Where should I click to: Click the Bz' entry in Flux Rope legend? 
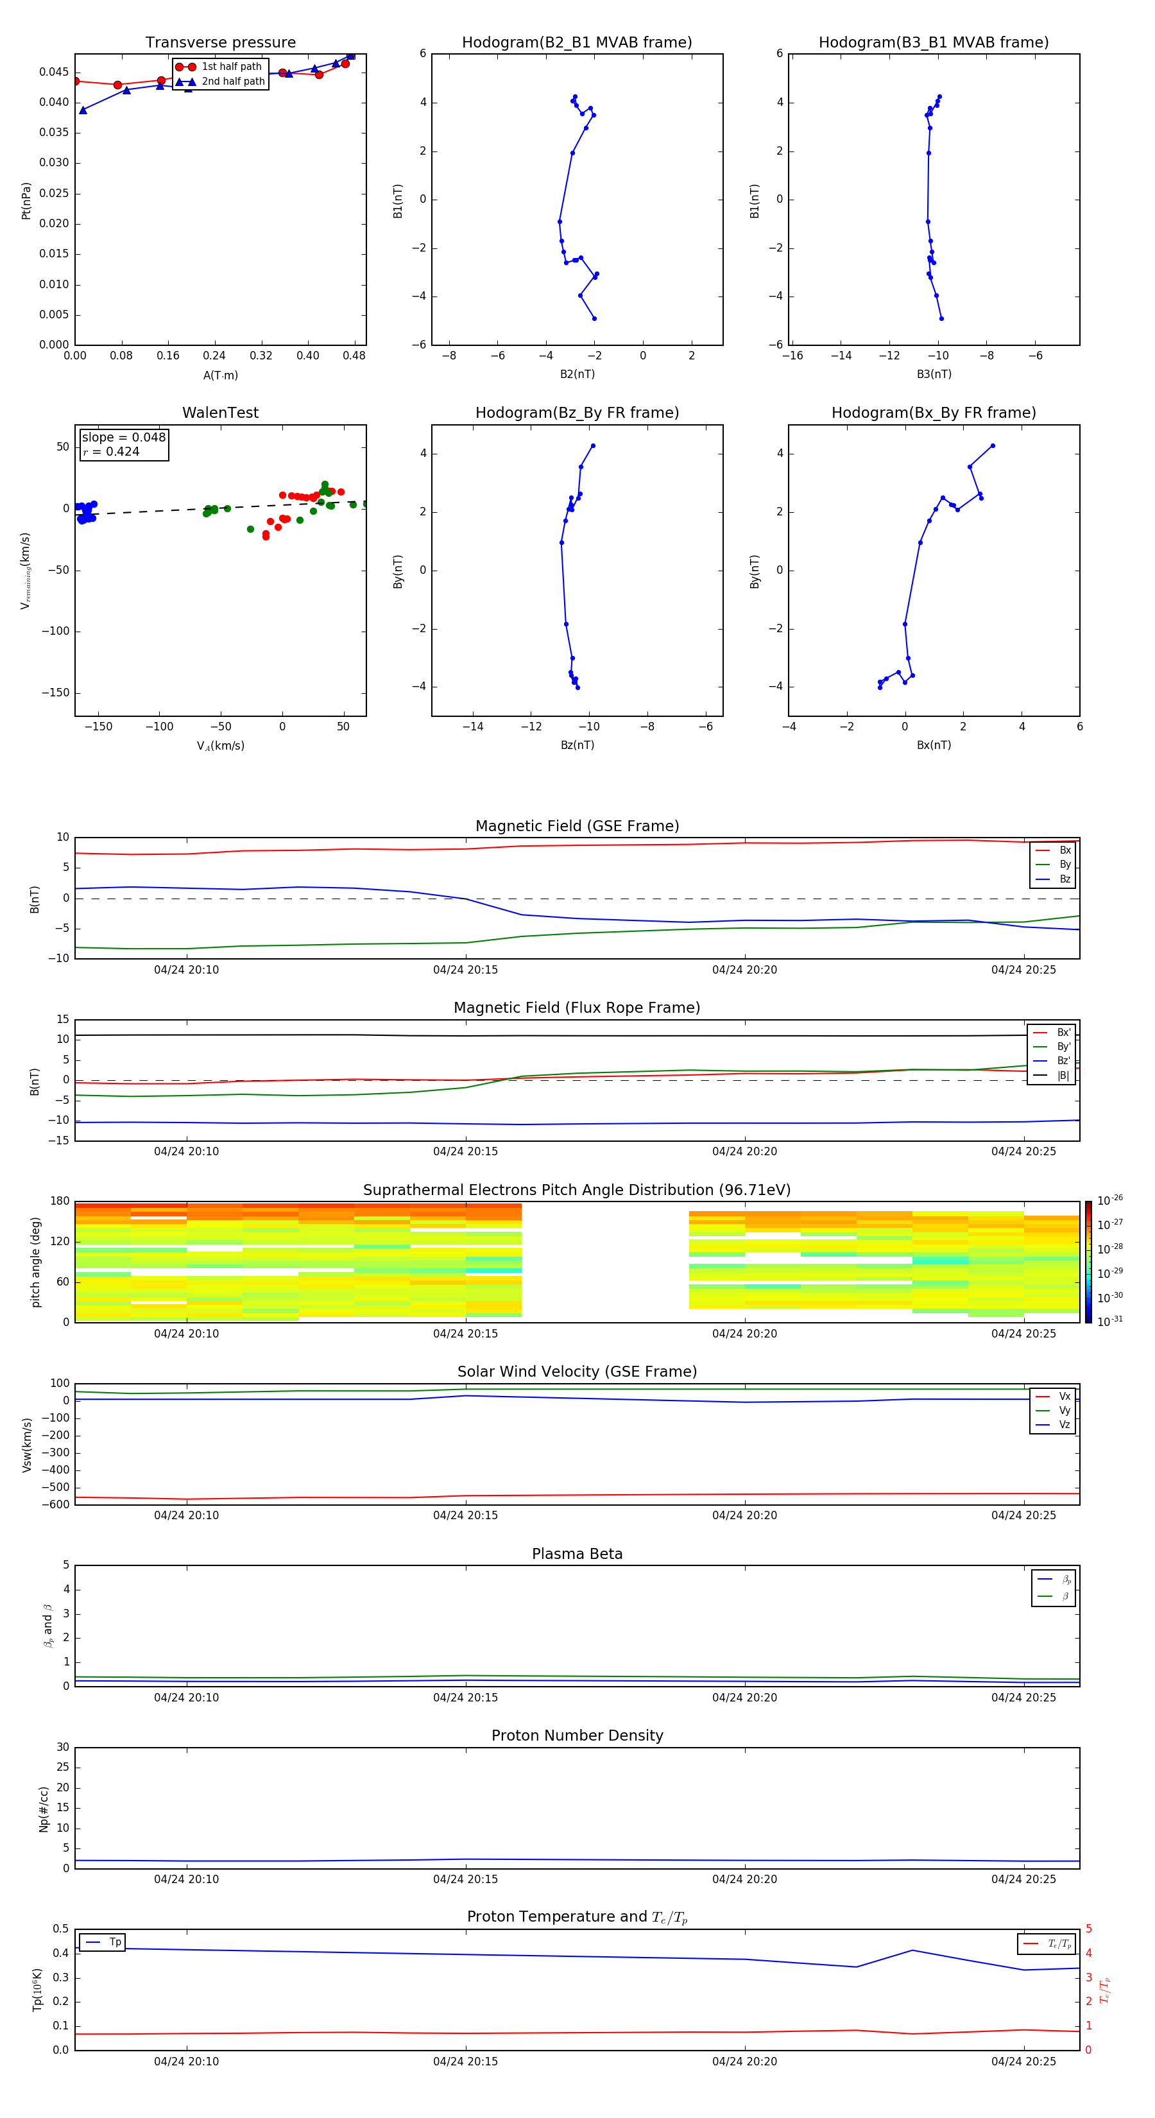click(x=1052, y=1062)
